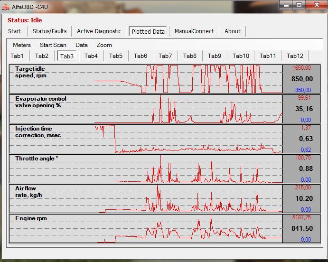Maximize the AlfaOBD window
The image size is (328, 262).
coord(299,5)
